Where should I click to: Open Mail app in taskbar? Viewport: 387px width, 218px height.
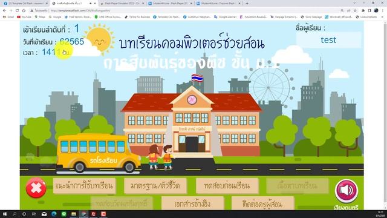[44, 214]
